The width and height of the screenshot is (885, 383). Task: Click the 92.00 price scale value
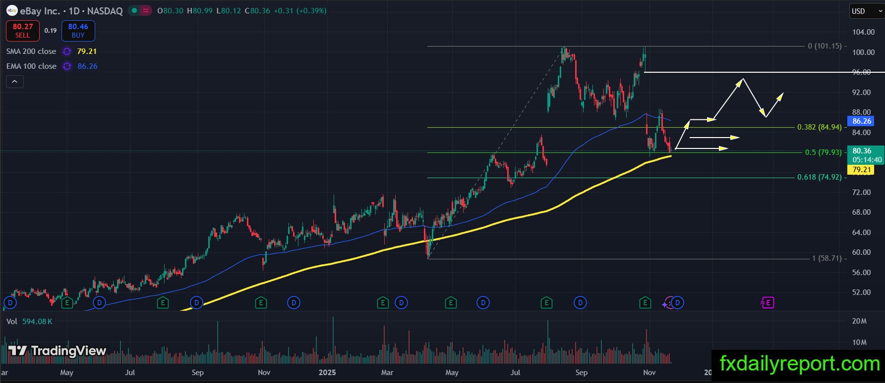click(862, 93)
